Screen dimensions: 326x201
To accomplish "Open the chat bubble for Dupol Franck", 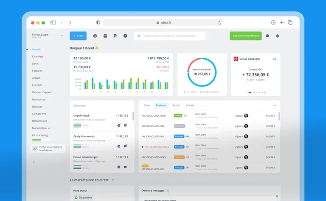I will [x=126, y=125].
